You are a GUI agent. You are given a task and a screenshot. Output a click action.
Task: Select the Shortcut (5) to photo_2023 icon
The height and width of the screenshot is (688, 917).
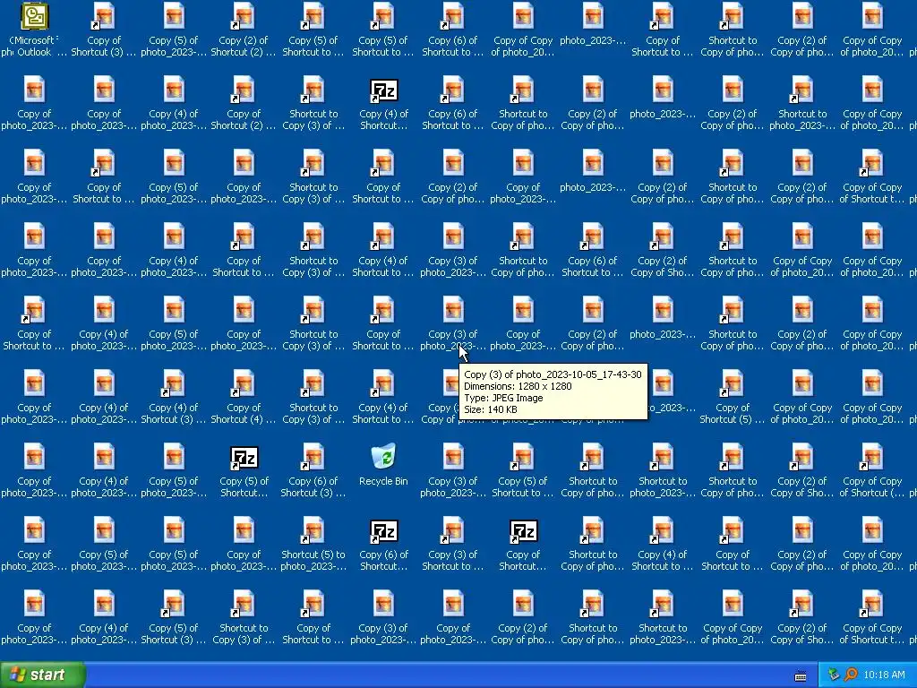[313, 546]
